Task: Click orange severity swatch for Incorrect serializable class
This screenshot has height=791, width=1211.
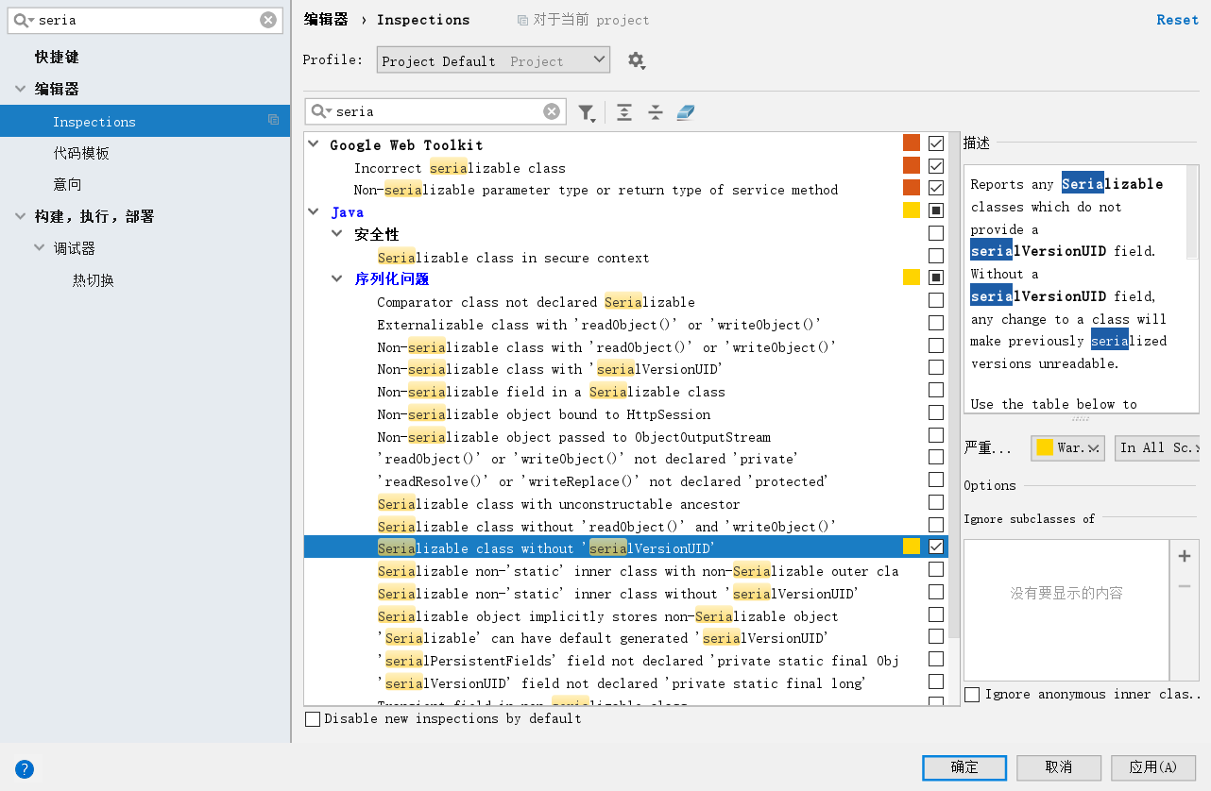Action: pyautogui.click(x=912, y=166)
